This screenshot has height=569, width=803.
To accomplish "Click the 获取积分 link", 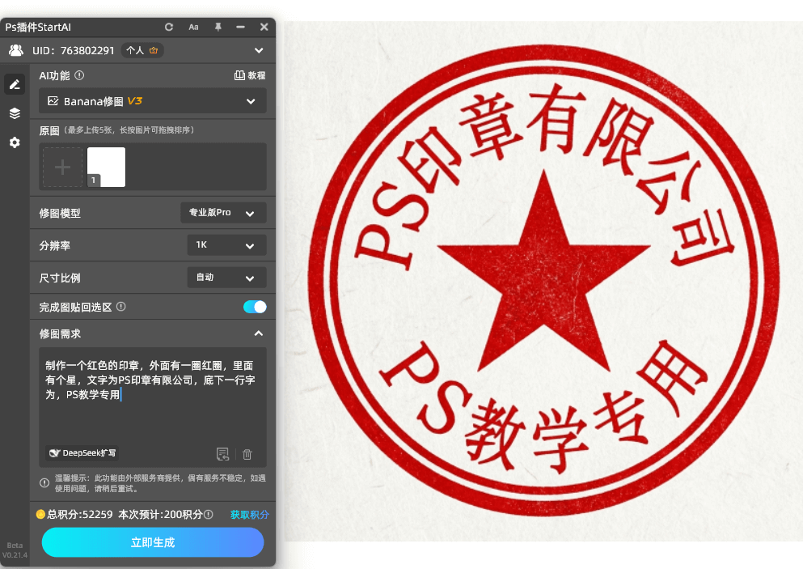I will (x=249, y=515).
